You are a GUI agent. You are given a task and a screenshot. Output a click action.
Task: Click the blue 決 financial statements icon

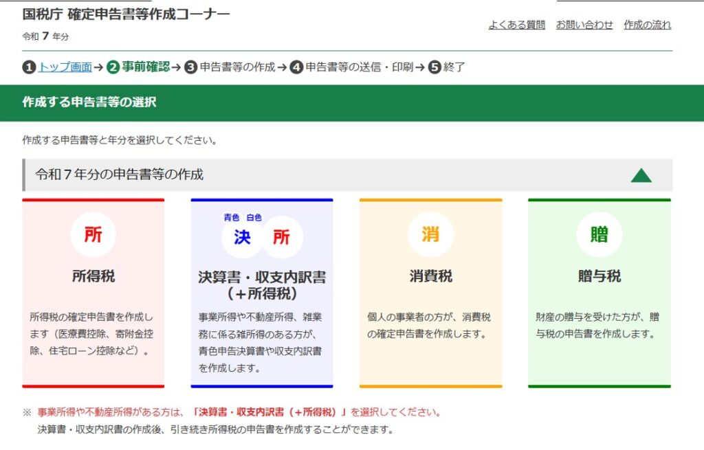click(x=241, y=236)
